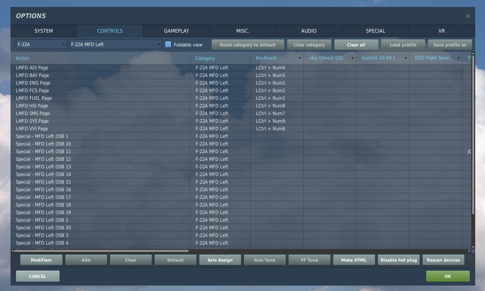Click the Load profile button
The image size is (485, 291).
click(x=403, y=45)
